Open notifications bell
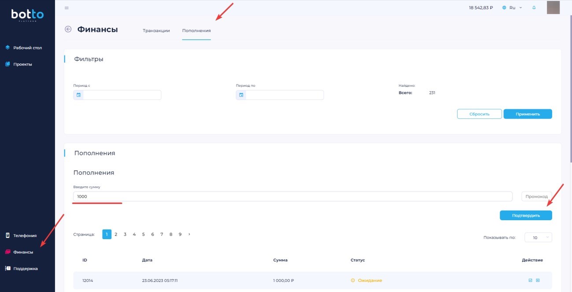572x292 pixels. (534, 8)
